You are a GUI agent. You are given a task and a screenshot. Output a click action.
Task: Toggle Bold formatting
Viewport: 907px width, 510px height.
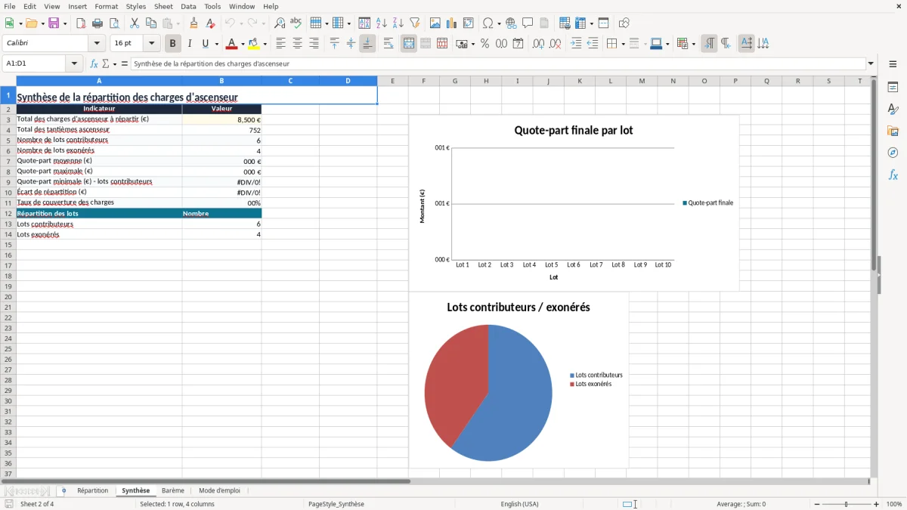click(173, 44)
